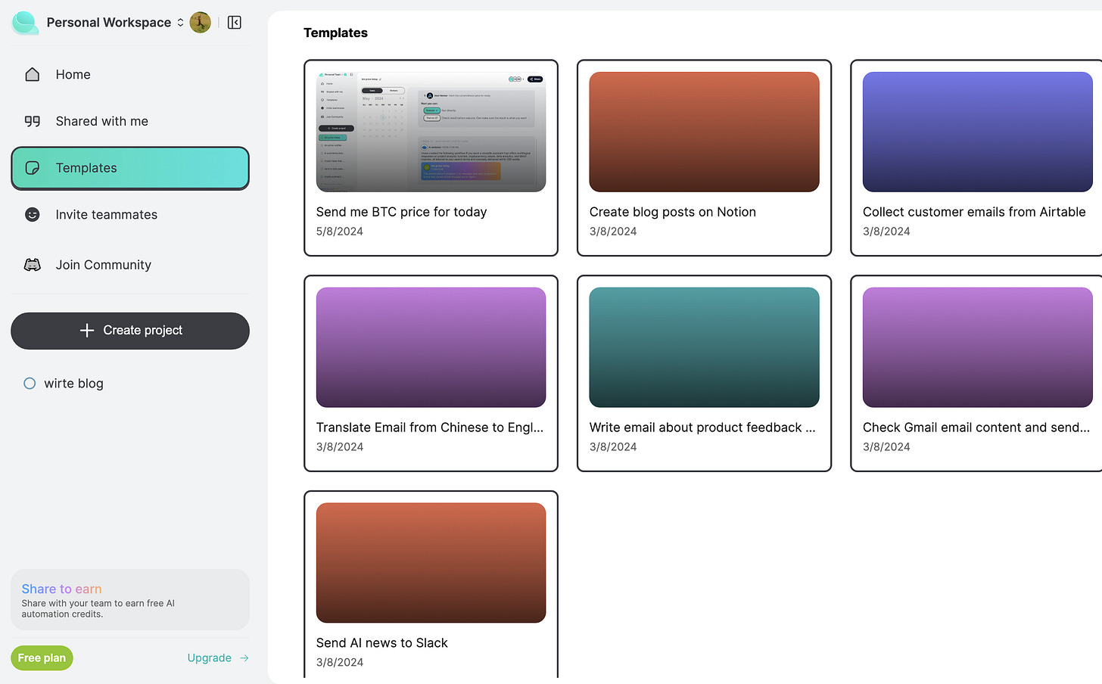
Task: Open the Personal Workspace switcher chevrons
Action: 179,22
